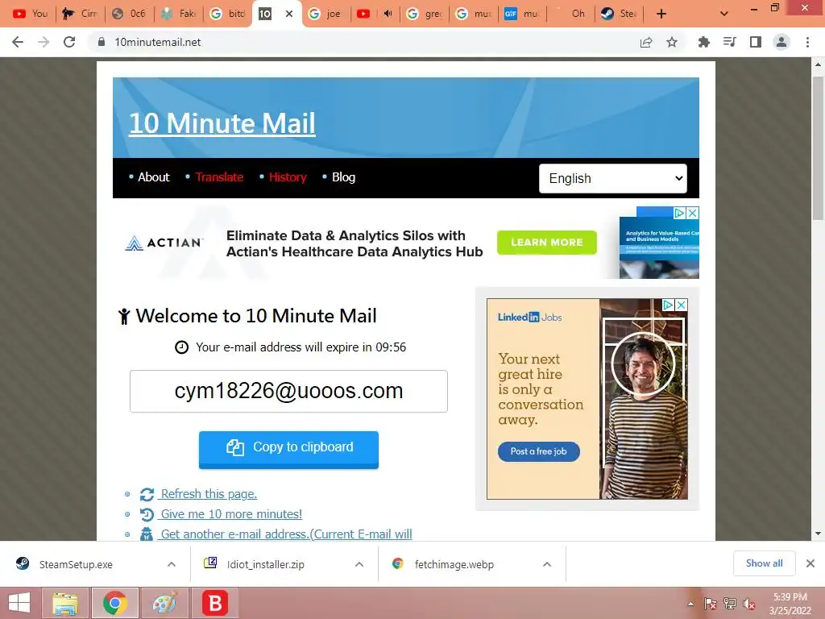The width and height of the screenshot is (825, 619).
Task: Click LEARN MORE on the Actian ad
Action: [x=547, y=242]
